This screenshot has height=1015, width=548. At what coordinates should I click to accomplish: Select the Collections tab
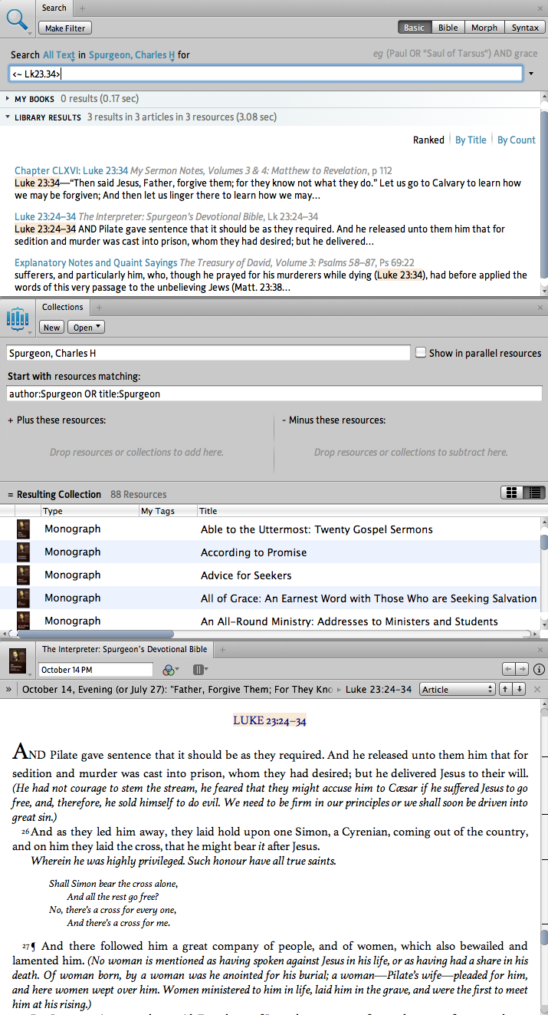(63, 307)
